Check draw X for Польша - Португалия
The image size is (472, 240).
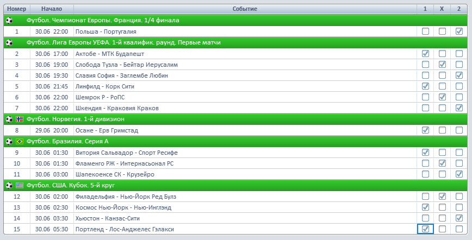coord(442,31)
